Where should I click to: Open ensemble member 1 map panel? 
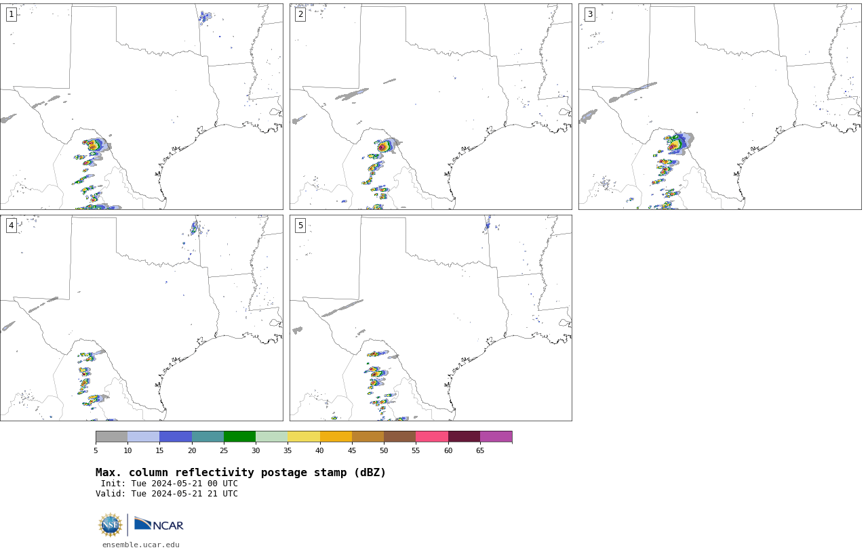pyautogui.click(x=142, y=106)
